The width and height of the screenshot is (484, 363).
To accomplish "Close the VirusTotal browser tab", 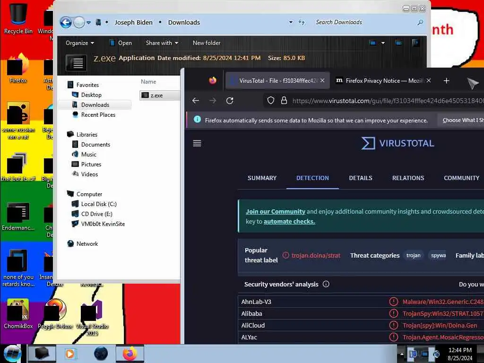I will click(x=322, y=80).
